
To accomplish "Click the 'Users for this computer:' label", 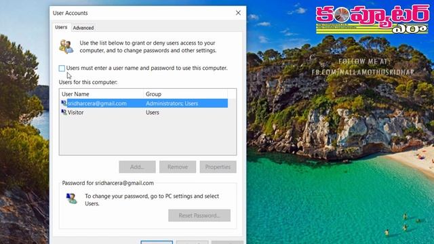I will (x=88, y=82).
